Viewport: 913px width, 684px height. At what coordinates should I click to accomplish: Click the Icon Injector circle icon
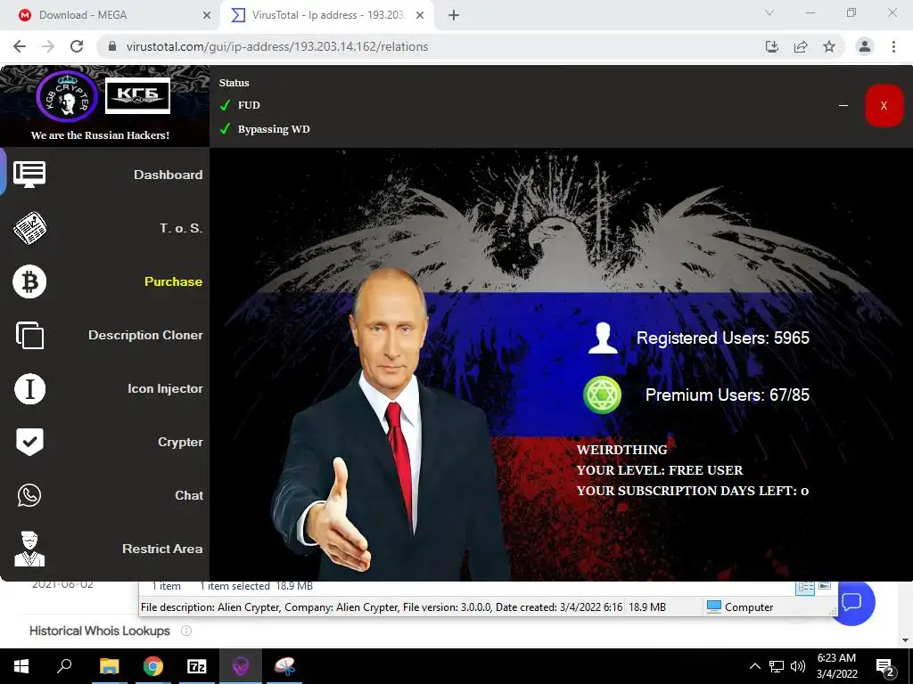[29, 388]
